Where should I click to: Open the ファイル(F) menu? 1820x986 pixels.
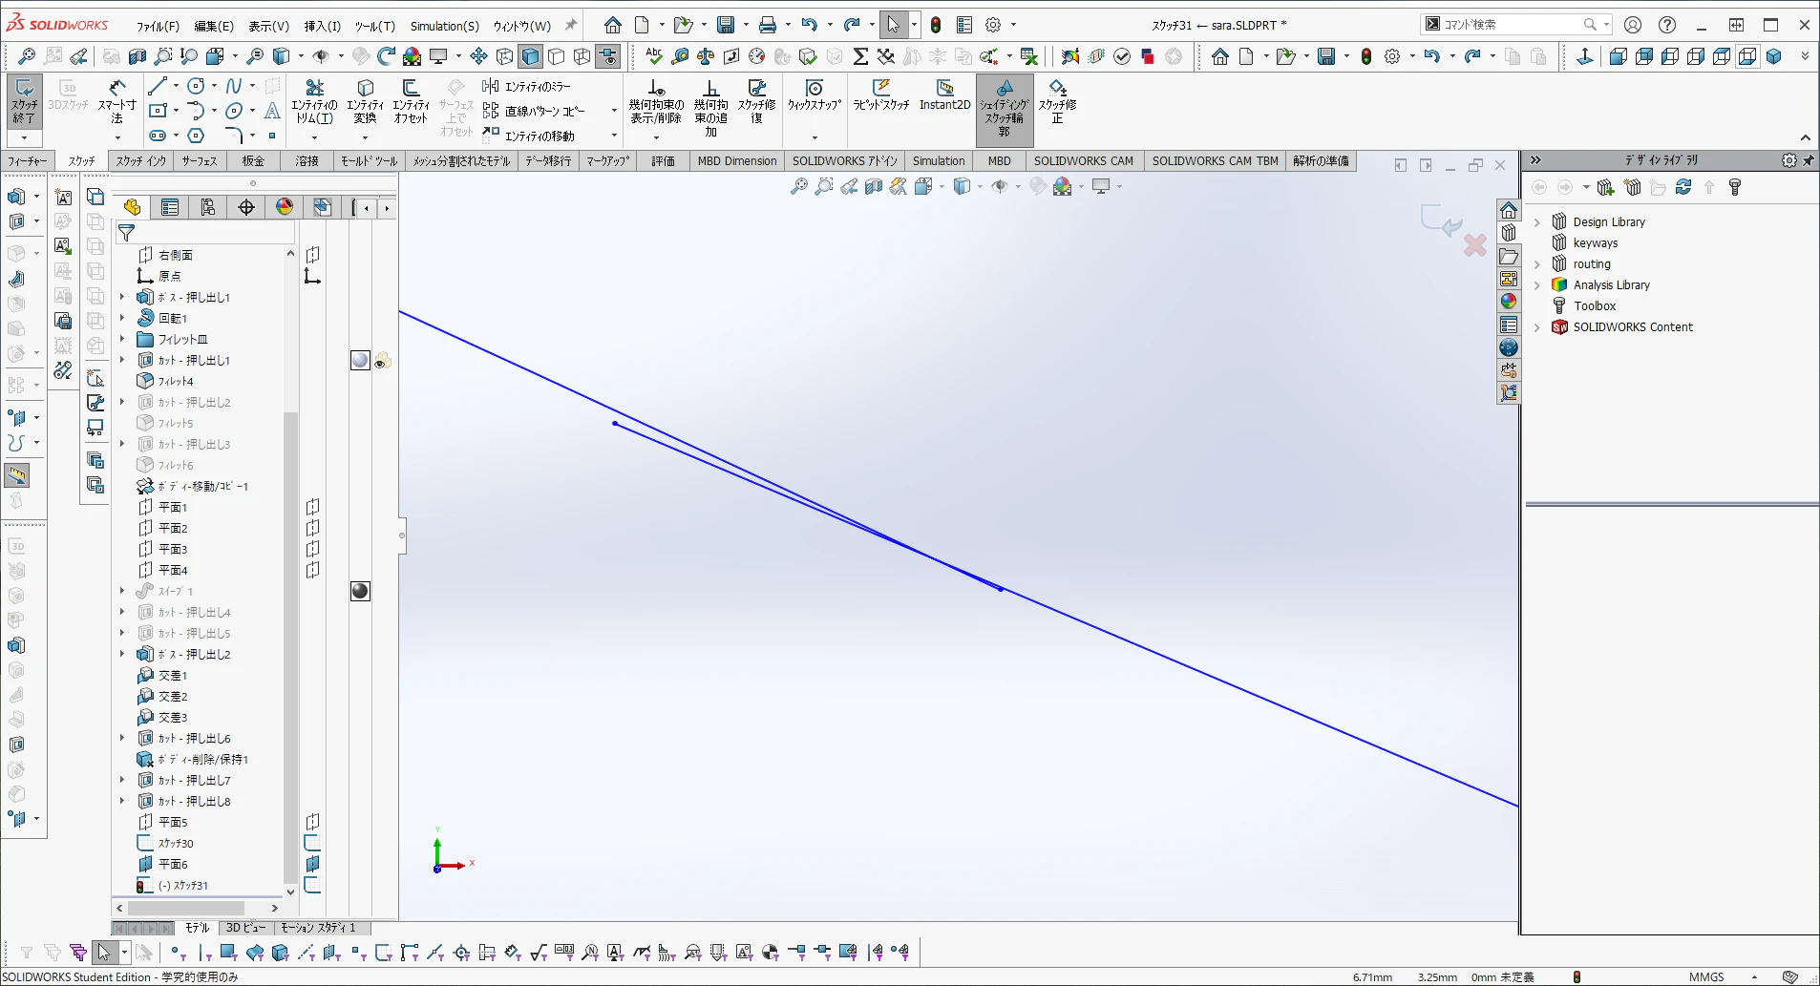158,26
